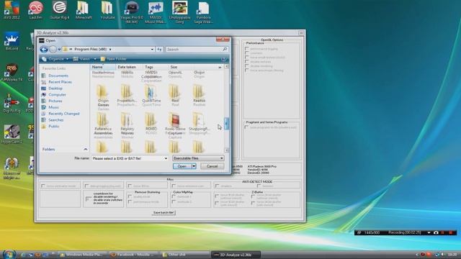The height and width of the screenshot is (259, 461).
Task: Open the MAGIX Music Maker shortcut
Action: click(x=156, y=12)
